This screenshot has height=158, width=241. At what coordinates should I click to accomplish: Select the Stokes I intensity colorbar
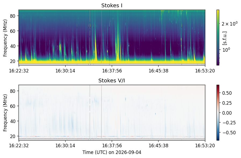tap(218, 37)
